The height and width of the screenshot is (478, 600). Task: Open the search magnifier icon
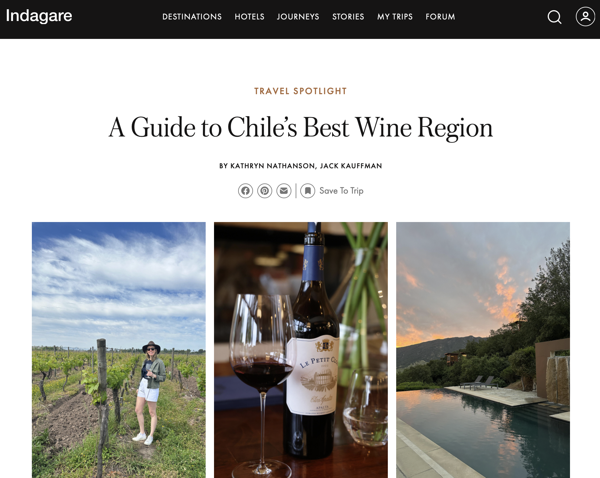pyautogui.click(x=554, y=17)
